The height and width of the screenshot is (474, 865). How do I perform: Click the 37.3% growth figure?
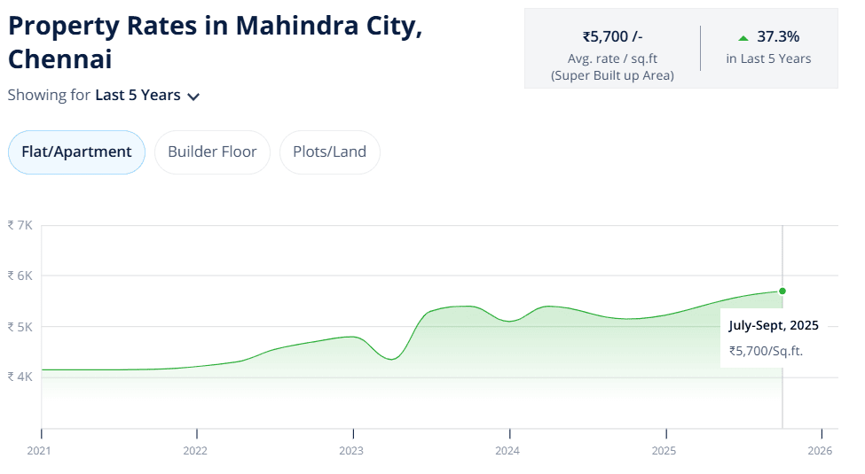pos(778,36)
